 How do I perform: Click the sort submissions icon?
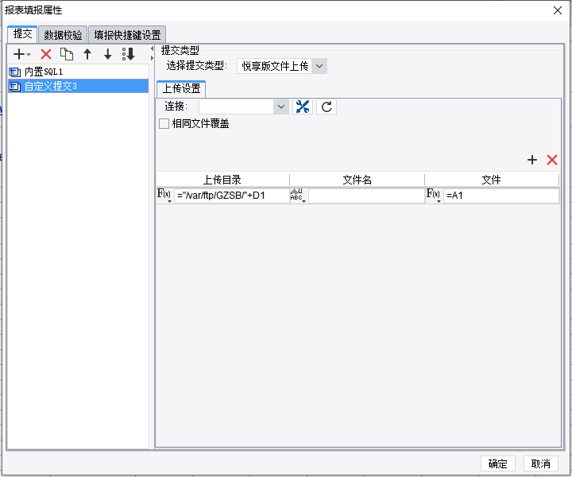click(129, 54)
